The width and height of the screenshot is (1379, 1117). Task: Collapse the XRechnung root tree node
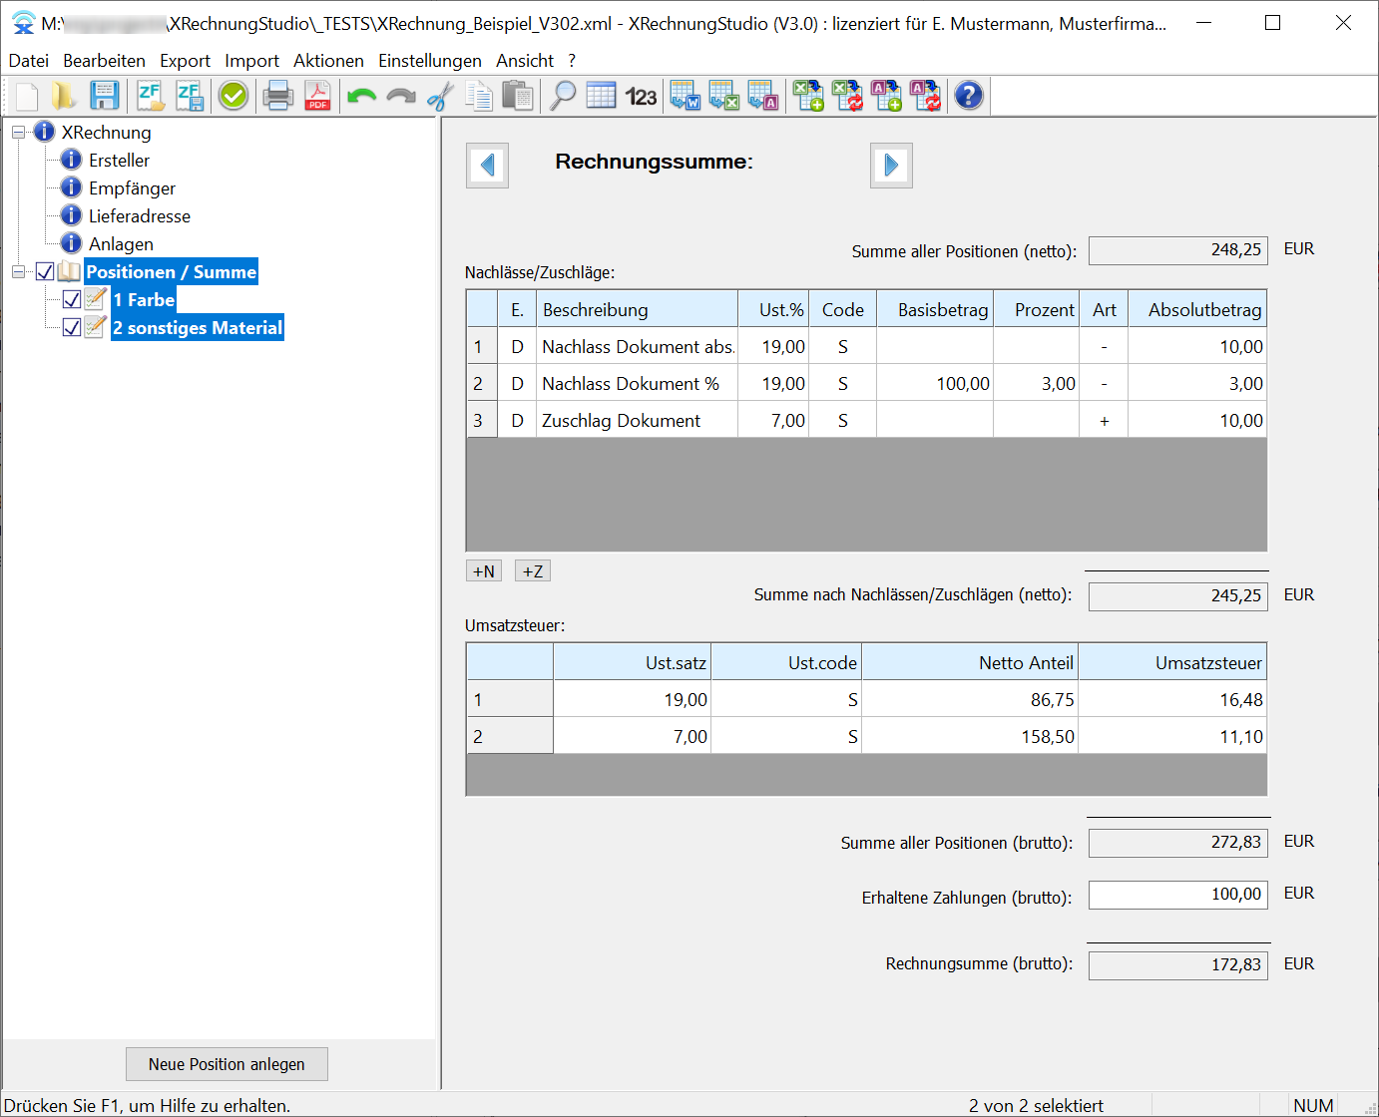[x=18, y=132]
